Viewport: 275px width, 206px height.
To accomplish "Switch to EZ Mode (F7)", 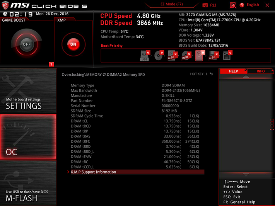I will point(171,4).
